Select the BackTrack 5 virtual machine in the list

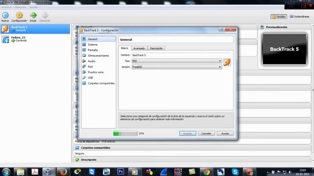click(35, 29)
